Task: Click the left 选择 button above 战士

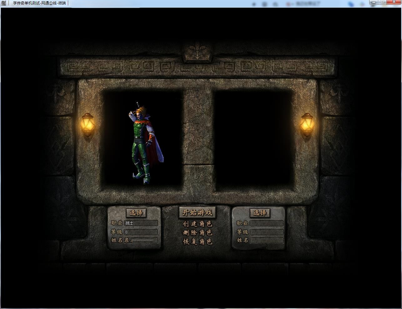Action: pos(136,213)
